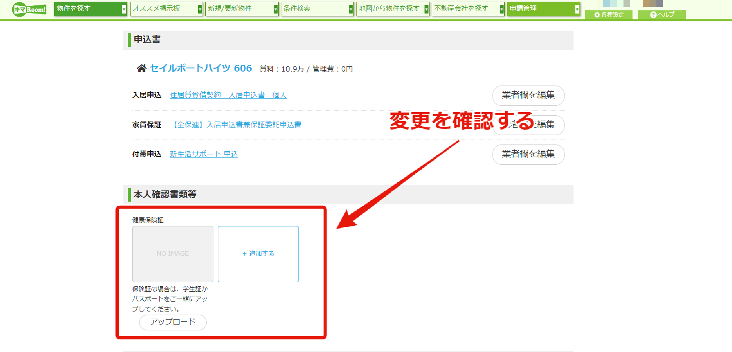Viewport: 732px width, 352px height.
Task: Open the 物件を探す dropdown menu
Action: pos(90,9)
